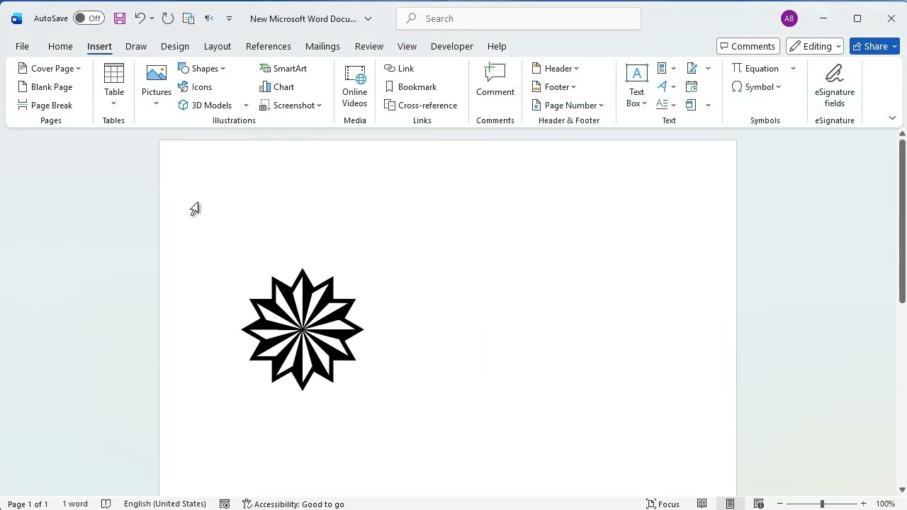This screenshot has height=510, width=907.
Task: Open Customize Quick Access Toolbar dropdown
Action: [x=229, y=18]
